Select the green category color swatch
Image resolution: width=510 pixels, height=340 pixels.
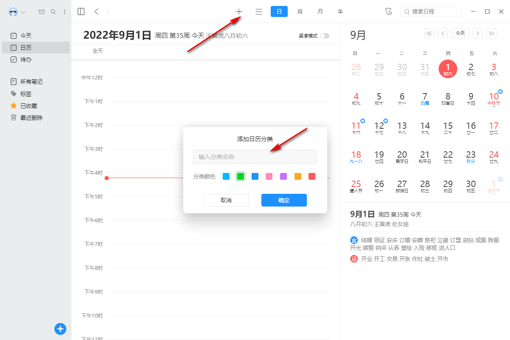click(241, 176)
